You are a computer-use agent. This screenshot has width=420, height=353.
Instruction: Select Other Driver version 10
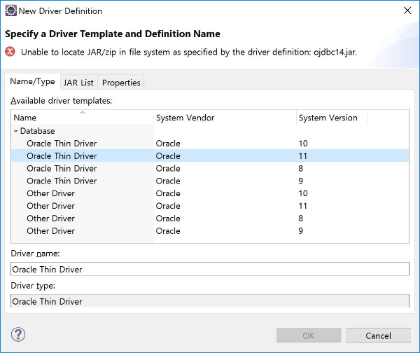point(210,193)
